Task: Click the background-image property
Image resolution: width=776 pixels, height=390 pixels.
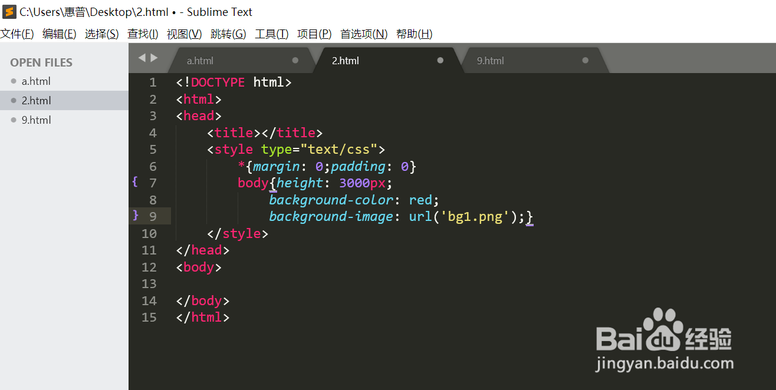Action: point(331,217)
